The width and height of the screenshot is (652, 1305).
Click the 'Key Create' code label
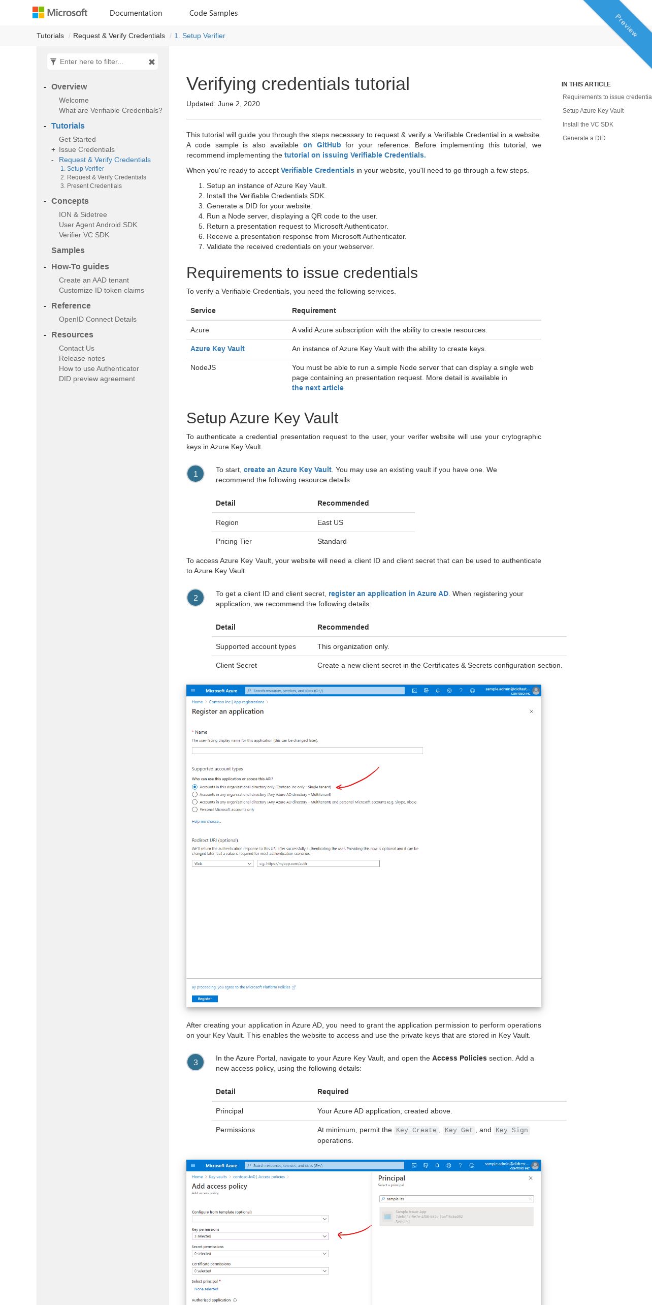point(416,1130)
